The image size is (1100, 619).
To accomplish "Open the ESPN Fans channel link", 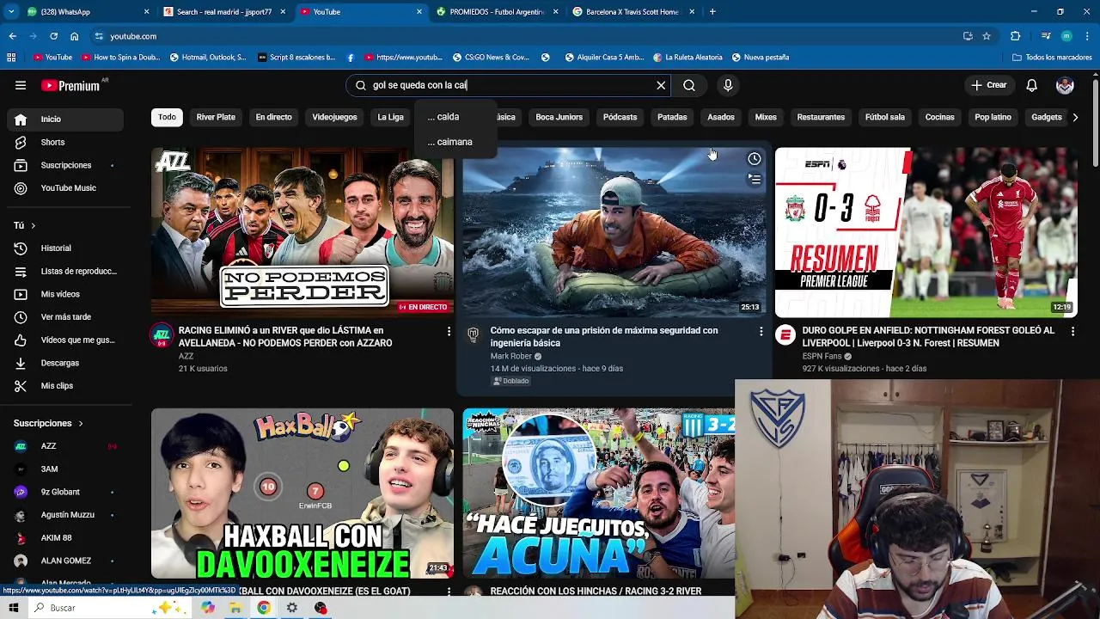I will tap(822, 356).
